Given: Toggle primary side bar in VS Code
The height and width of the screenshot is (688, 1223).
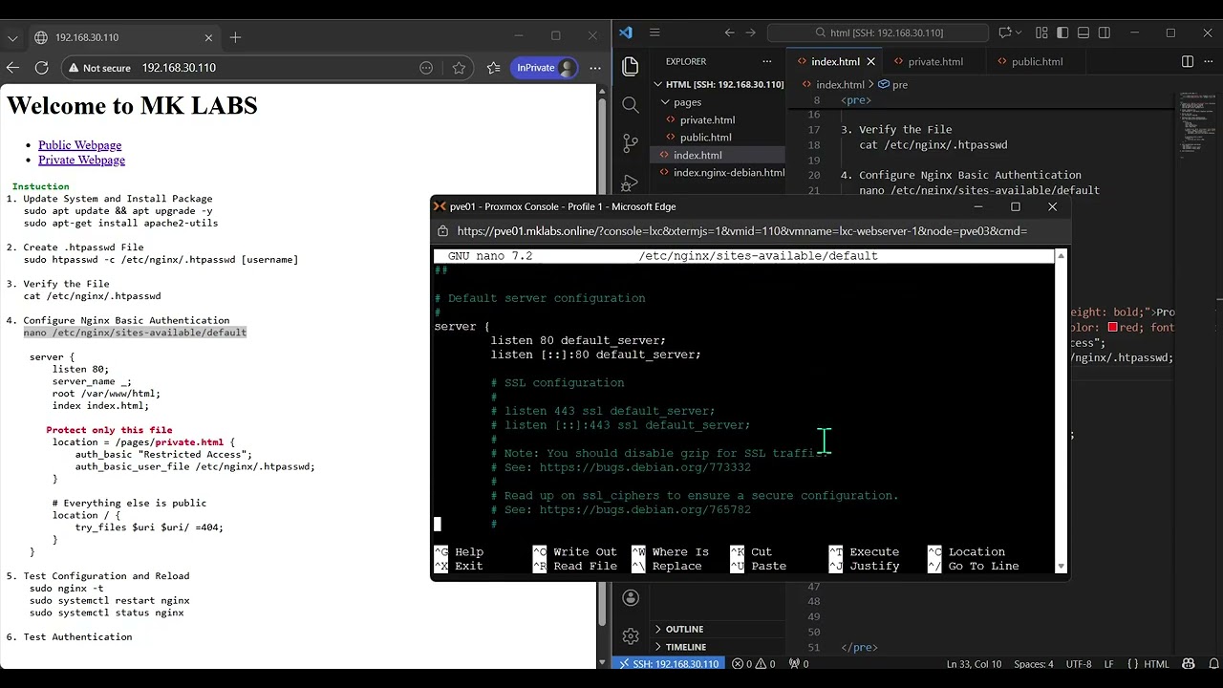Looking at the screenshot, I should (x=1062, y=32).
